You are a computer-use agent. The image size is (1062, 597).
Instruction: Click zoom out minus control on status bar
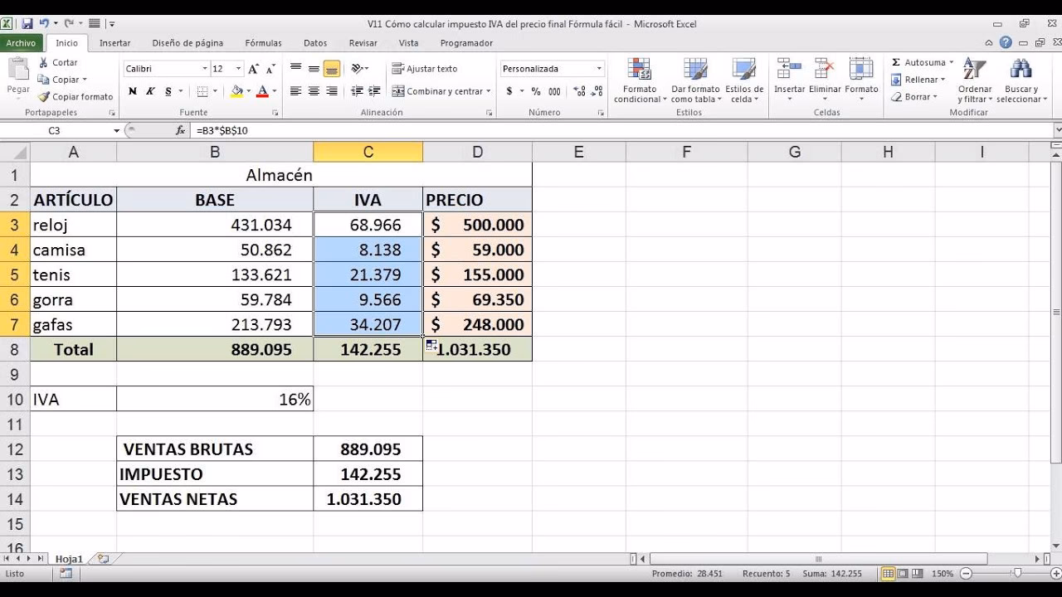[967, 573]
